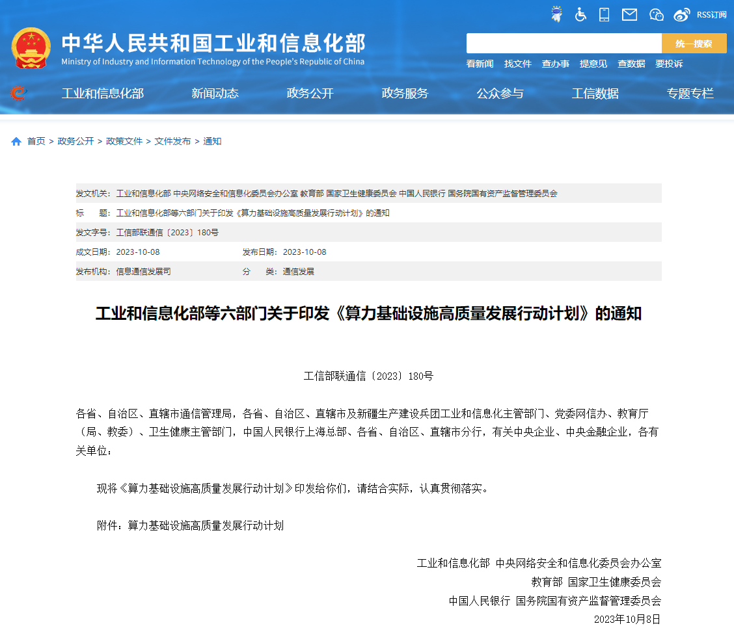Screen dimensions: 734x628
Task: Click the date 2023年10月8日 at the bottom
Action: pyautogui.click(x=627, y=620)
